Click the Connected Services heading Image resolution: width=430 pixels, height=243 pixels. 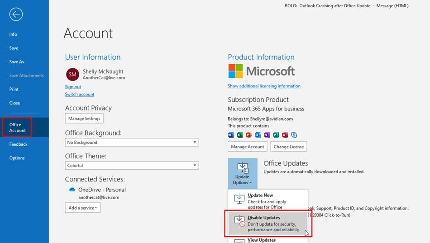tap(95, 179)
